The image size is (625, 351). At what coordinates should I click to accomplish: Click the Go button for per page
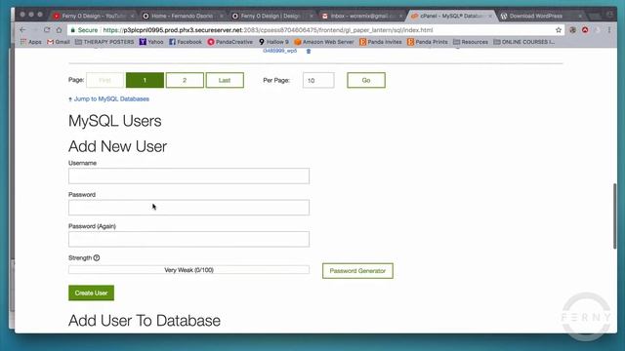click(x=366, y=80)
